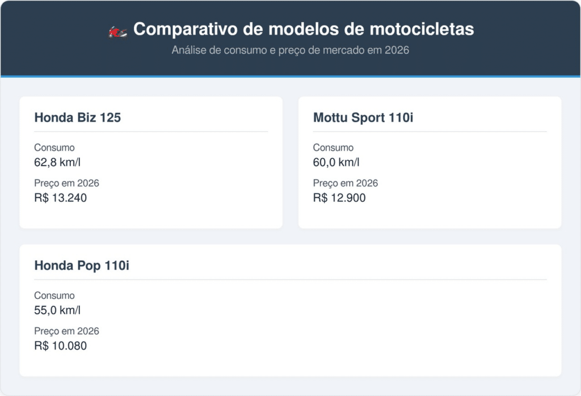
Task: Click the divider line under Honda Biz 125
Action: click(x=151, y=132)
